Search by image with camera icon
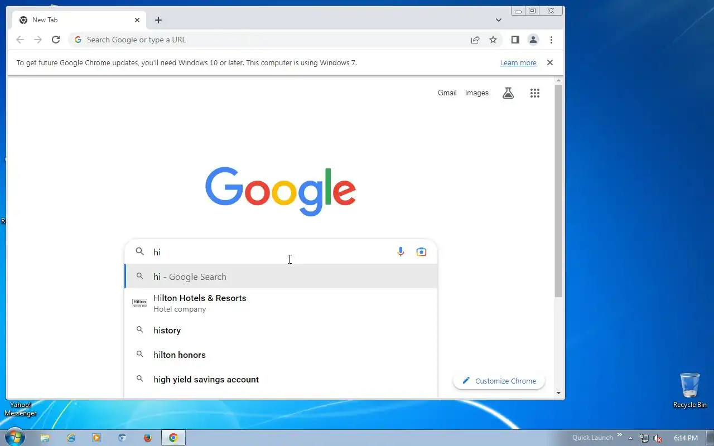 click(x=422, y=252)
